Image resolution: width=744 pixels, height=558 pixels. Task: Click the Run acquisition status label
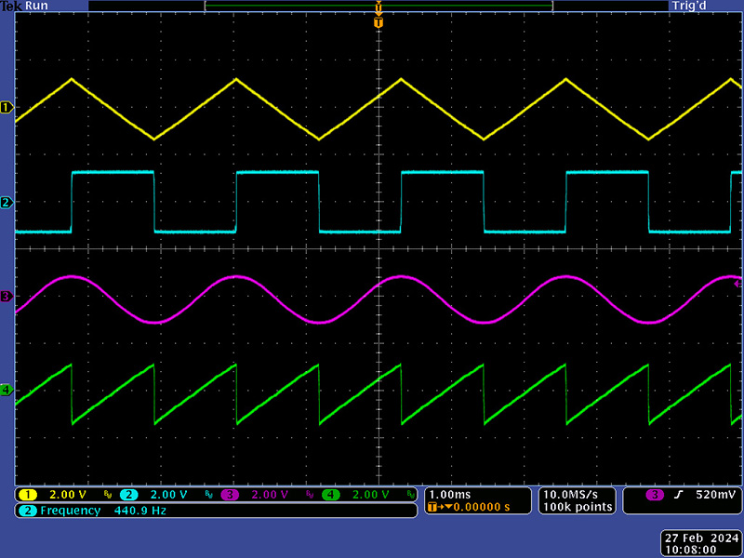pyautogui.click(x=38, y=6)
